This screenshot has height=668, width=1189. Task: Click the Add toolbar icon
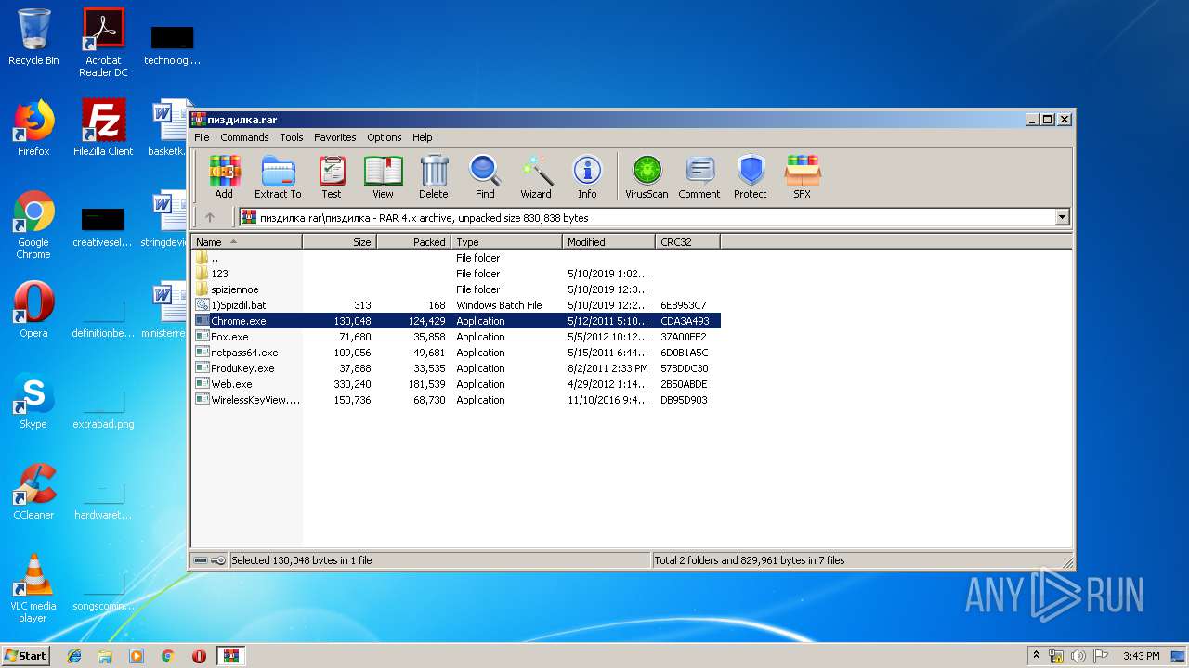tap(224, 176)
